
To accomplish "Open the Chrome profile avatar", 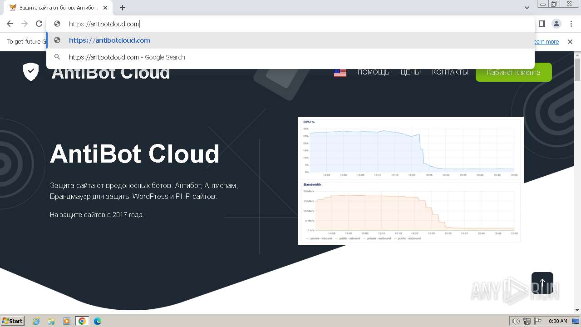I will point(556,24).
